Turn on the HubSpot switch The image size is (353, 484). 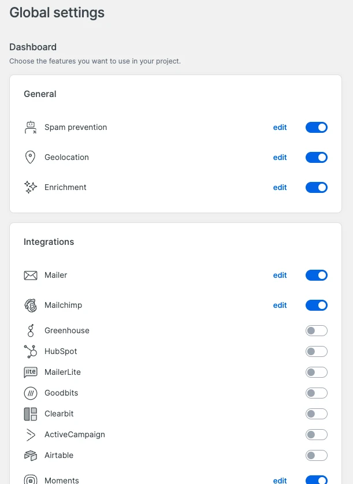(x=316, y=351)
